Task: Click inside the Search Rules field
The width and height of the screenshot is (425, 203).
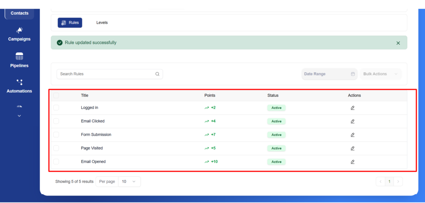Action: click(x=106, y=74)
